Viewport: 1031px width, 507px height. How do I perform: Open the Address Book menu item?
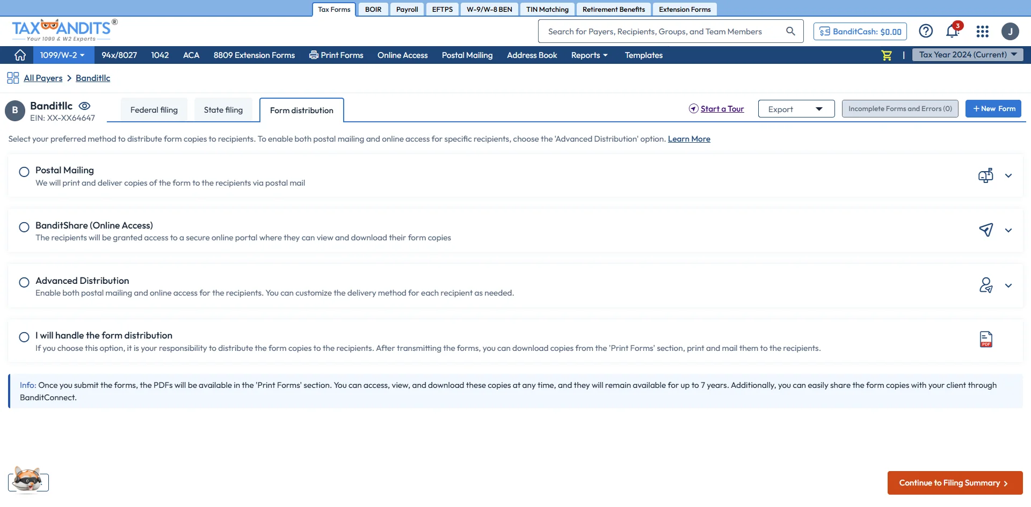(532, 55)
